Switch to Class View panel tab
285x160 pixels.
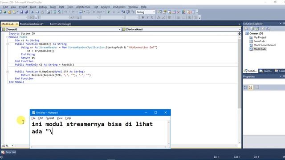[x=280, y=71]
